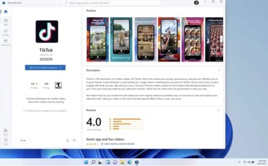Click the age rating T badge
Screen dimensions: 268x166
coord(58,85)
